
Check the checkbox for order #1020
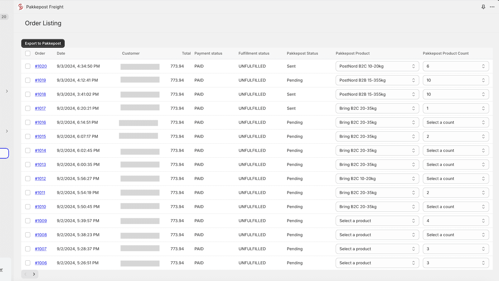(28, 66)
